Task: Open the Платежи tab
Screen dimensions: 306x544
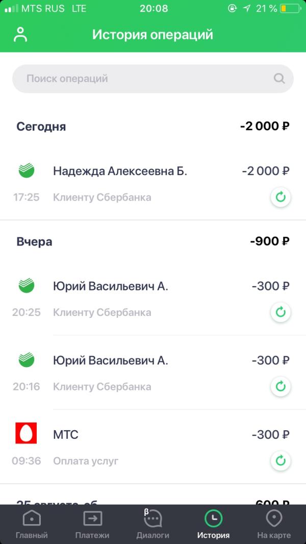Action: click(x=92, y=525)
